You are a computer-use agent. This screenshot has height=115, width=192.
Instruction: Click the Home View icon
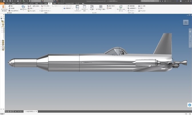pyautogui.click(x=139, y=11)
